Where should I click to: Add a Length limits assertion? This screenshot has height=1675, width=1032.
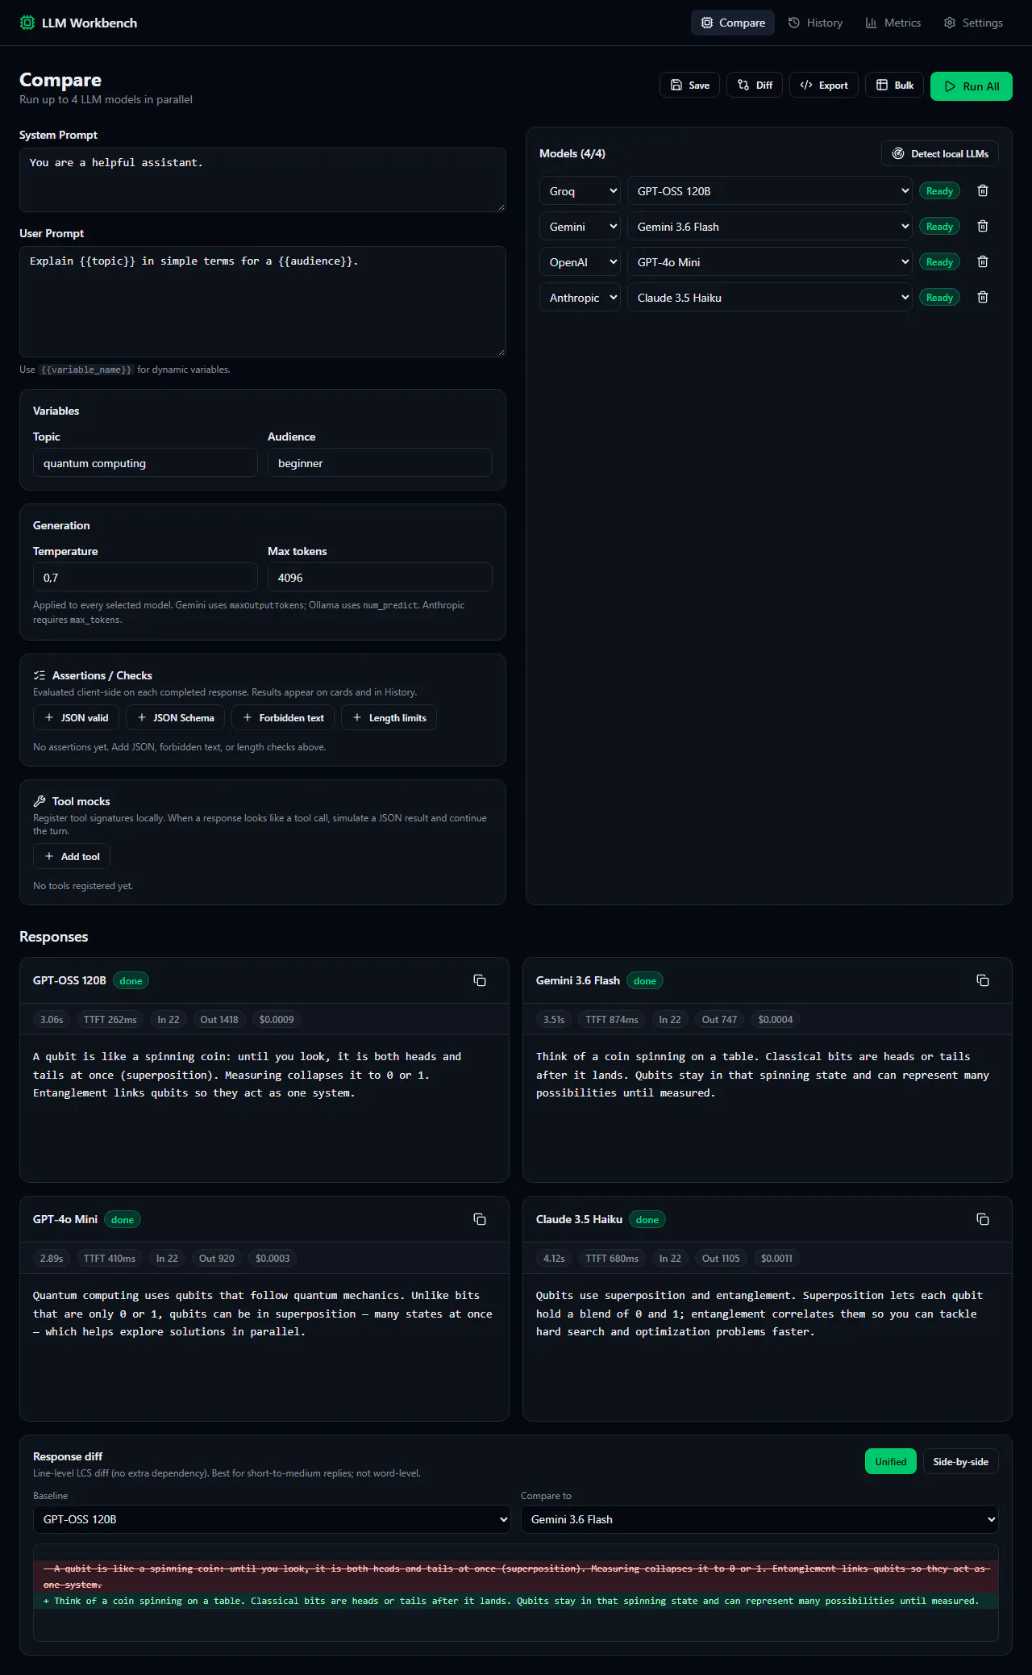(389, 718)
